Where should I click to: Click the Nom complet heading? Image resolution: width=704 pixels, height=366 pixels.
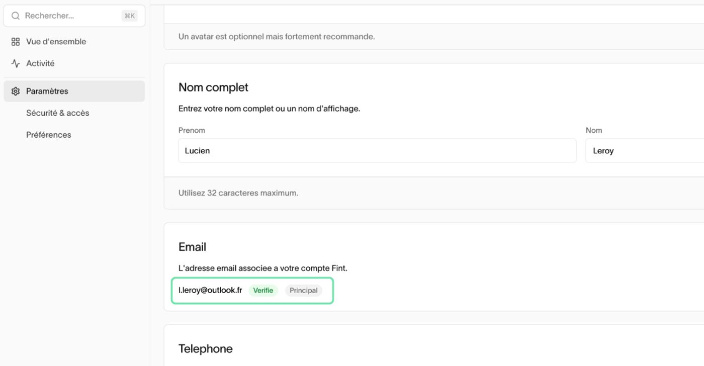pos(213,87)
